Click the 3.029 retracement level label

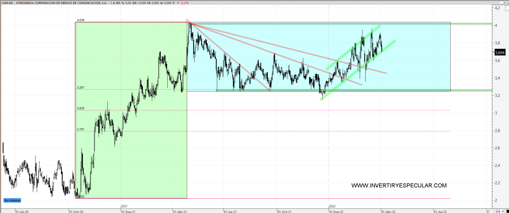80,108
